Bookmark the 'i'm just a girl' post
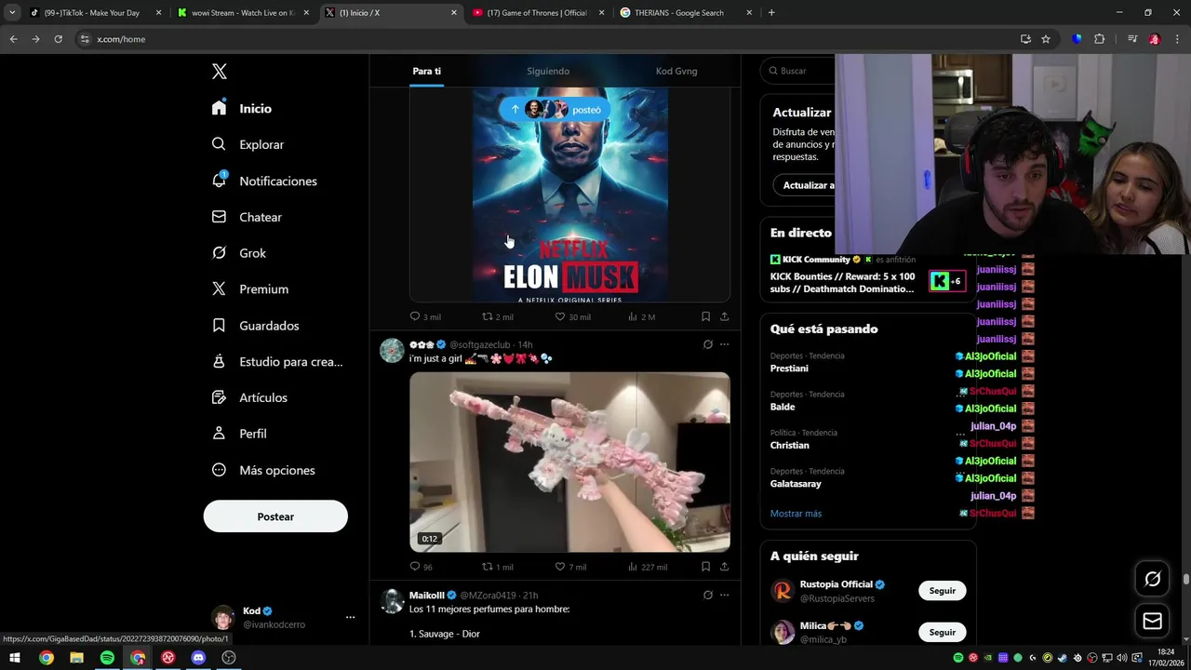The image size is (1191, 670). click(x=705, y=567)
